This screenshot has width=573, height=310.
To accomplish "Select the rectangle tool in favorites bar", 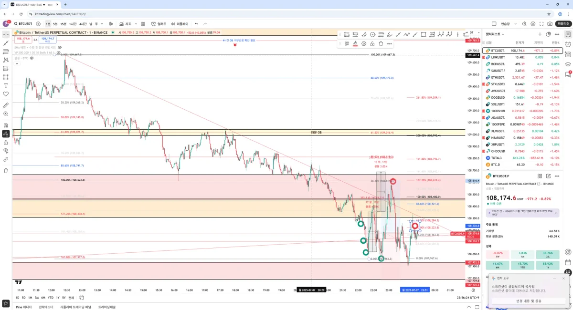I will tap(424, 34).
